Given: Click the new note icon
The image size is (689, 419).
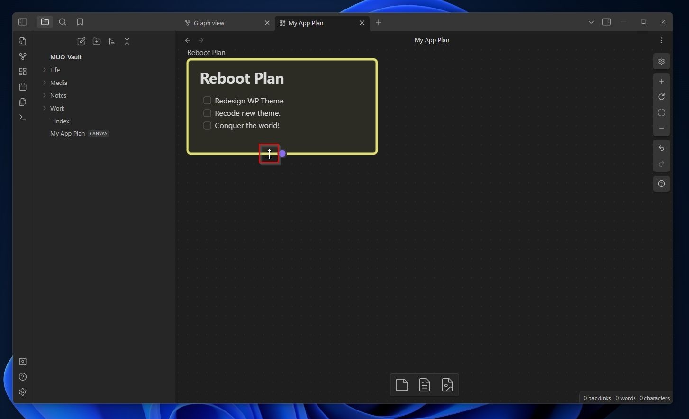Looking at the screenshot, I should pos(82,42).
